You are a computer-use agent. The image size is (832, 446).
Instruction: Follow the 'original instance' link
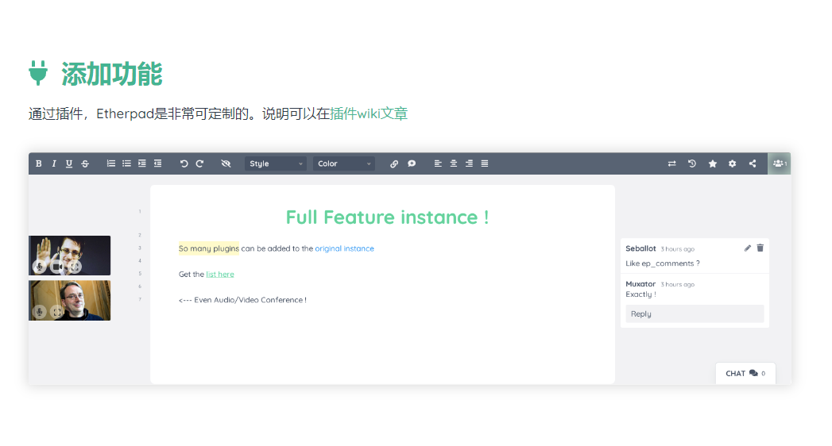tap(344, 248)
